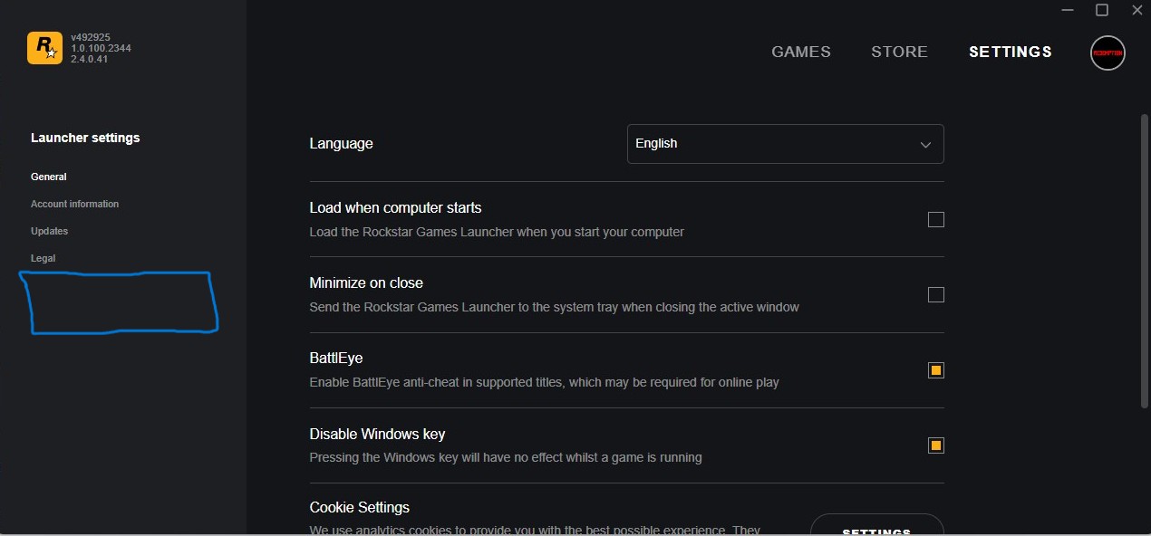1151x536 pixels.
Task: Open the Updates settings page
Action: point(49,231)
